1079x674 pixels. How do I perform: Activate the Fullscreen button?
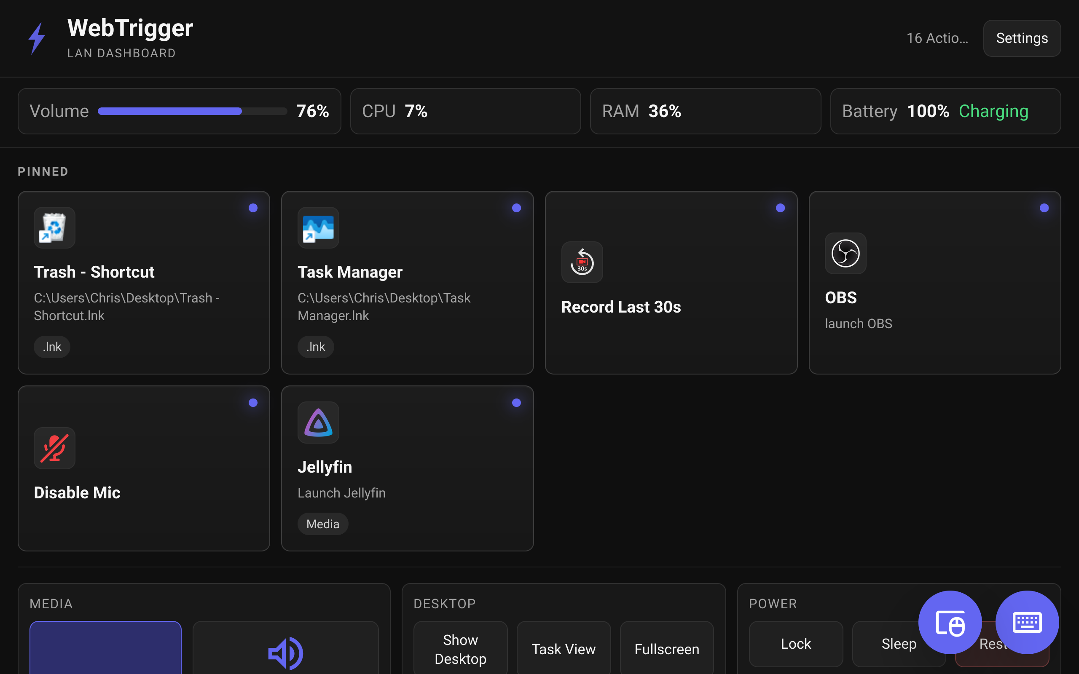coord(666,649)
